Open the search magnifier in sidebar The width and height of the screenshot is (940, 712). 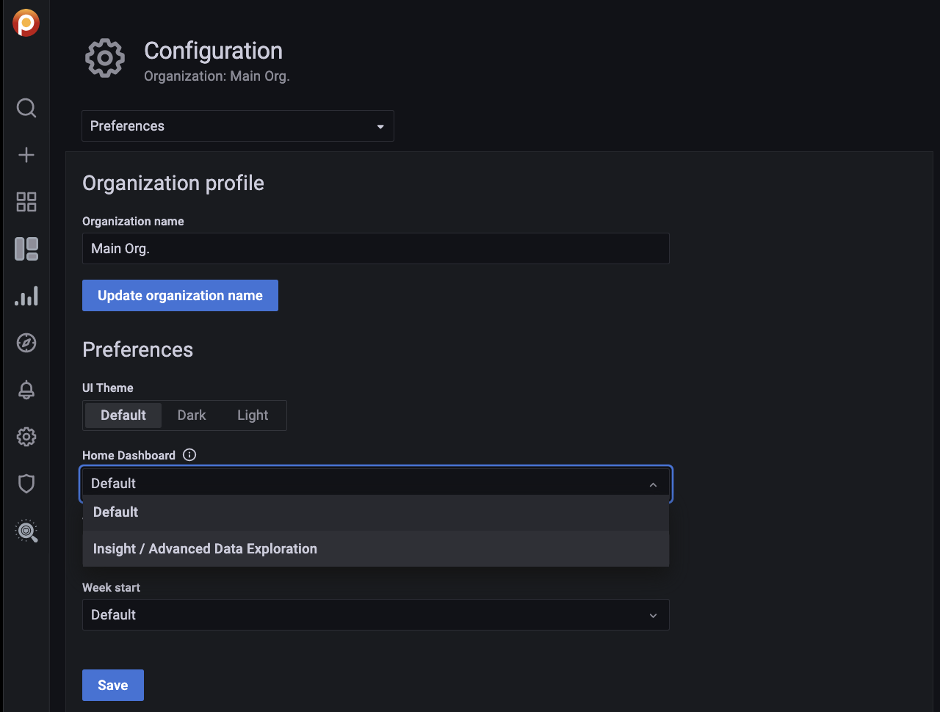26,108
